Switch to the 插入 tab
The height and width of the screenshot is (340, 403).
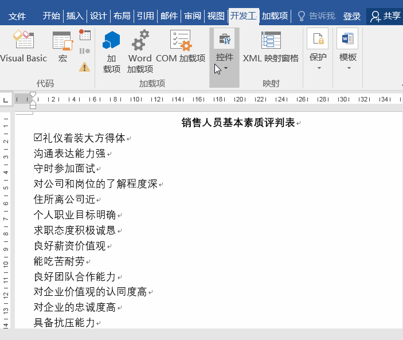(x=75, y=16)
